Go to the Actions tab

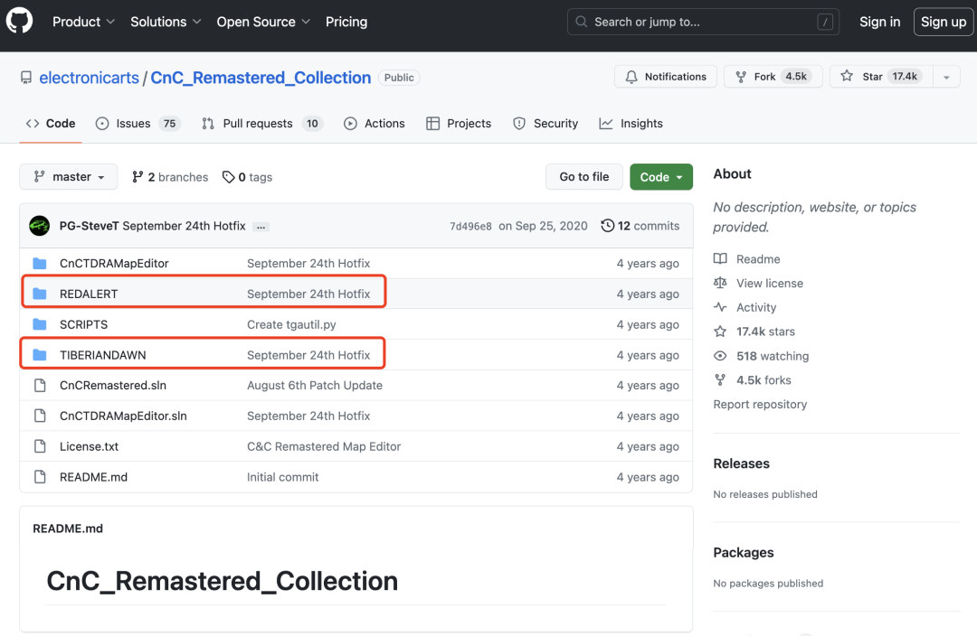375,123
